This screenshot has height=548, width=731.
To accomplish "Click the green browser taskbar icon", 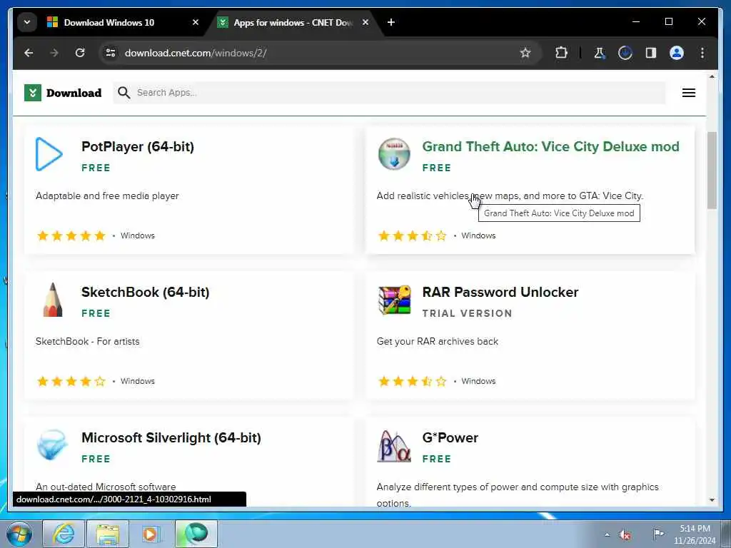I will pyautogui.click(x=196, y=534).
